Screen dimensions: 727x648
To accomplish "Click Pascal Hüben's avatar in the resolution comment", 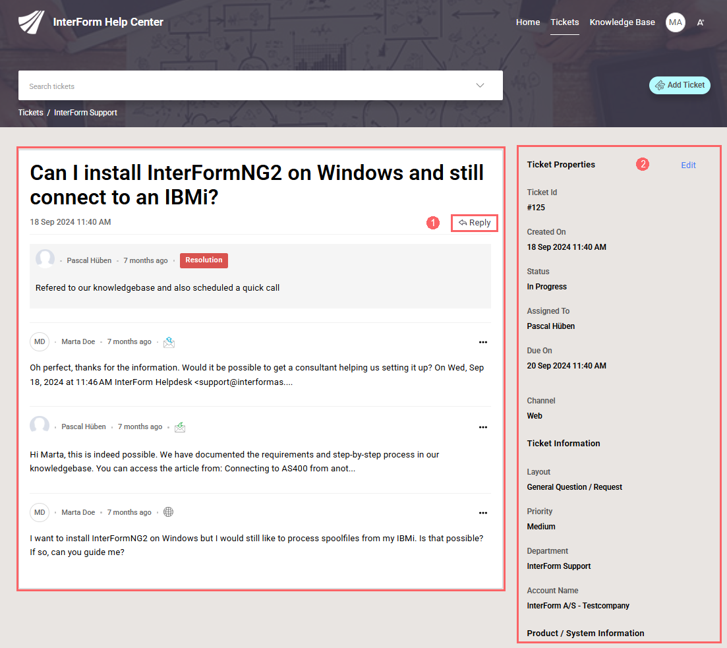I will pyautogui.click(x=45, y=258).
